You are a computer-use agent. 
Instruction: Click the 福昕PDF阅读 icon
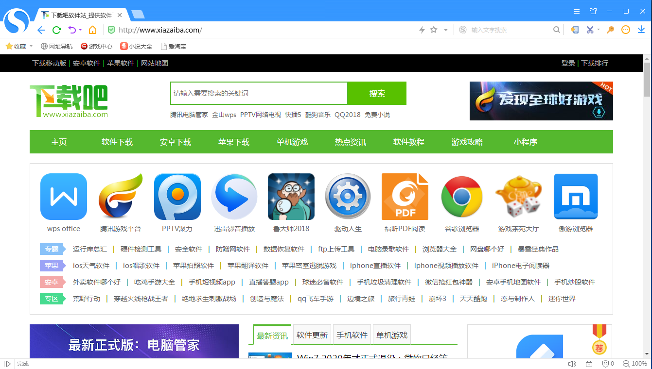[405, 197]
